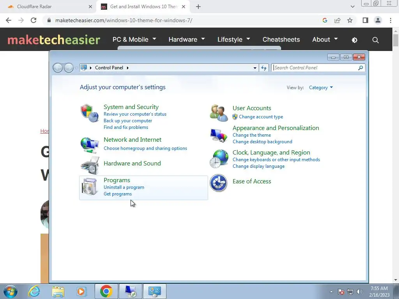This screenshot has width=399, height=299.
Task: Click Change keyboards or other input methods
Action: click(x=276, y=159)
